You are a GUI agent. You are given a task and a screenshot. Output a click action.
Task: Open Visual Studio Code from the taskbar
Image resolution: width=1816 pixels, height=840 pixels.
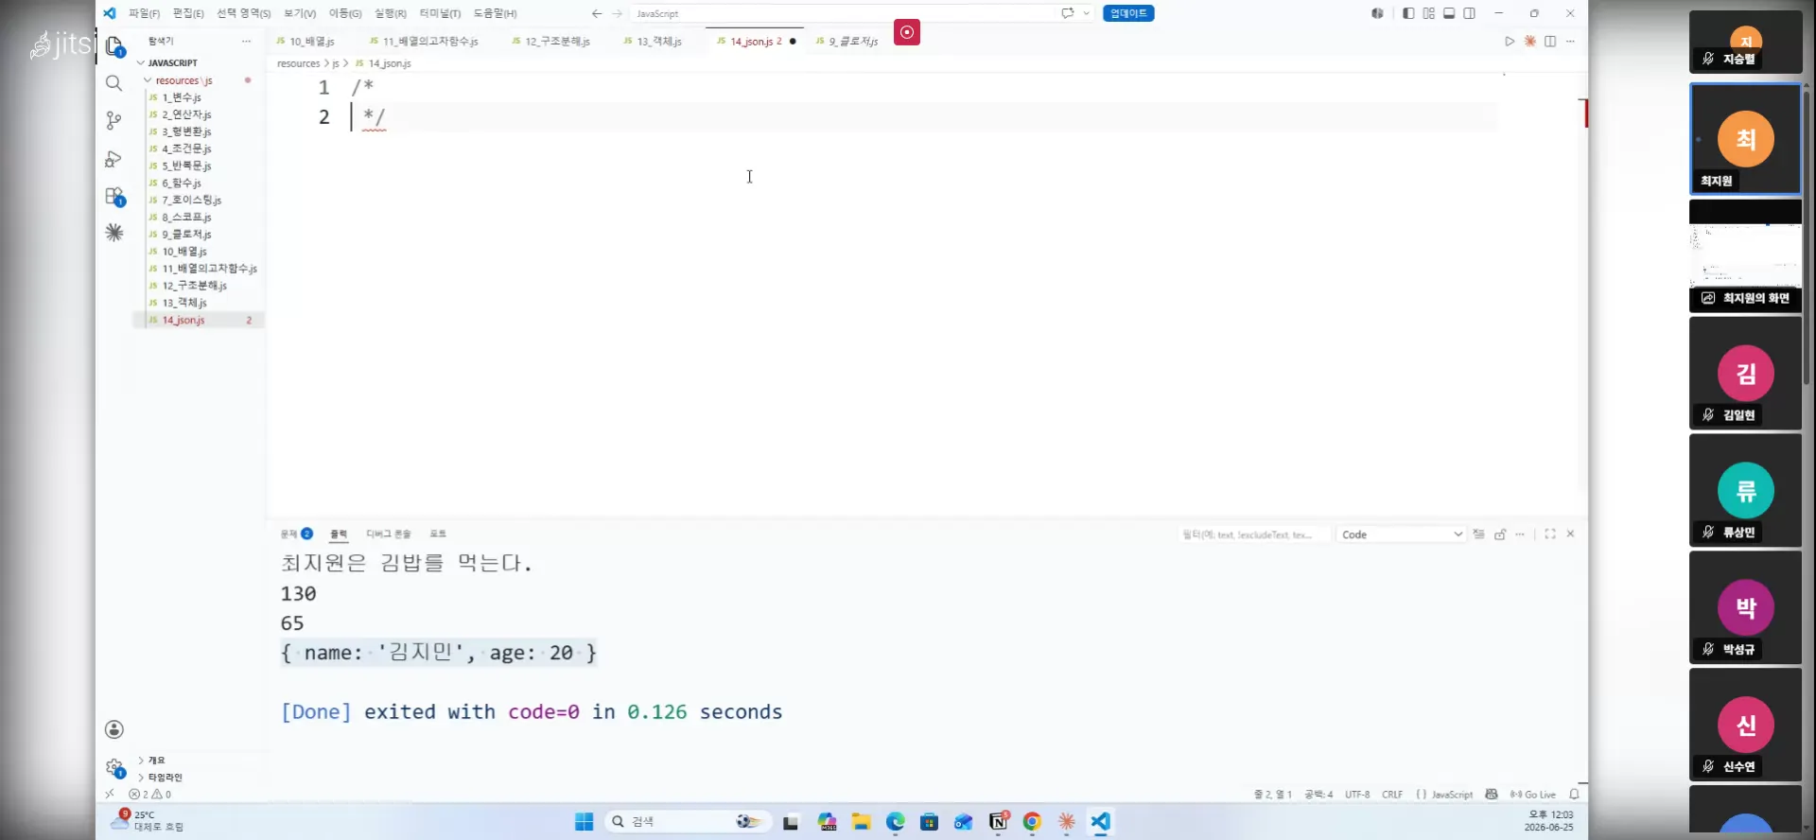[1100, 821]
